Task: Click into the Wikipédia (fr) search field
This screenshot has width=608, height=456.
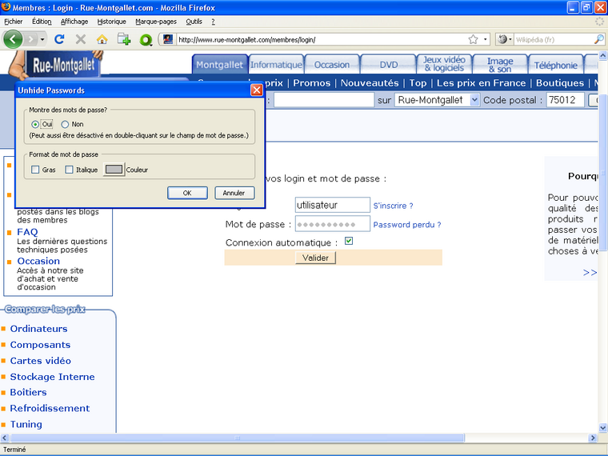Action: [554, 39]
